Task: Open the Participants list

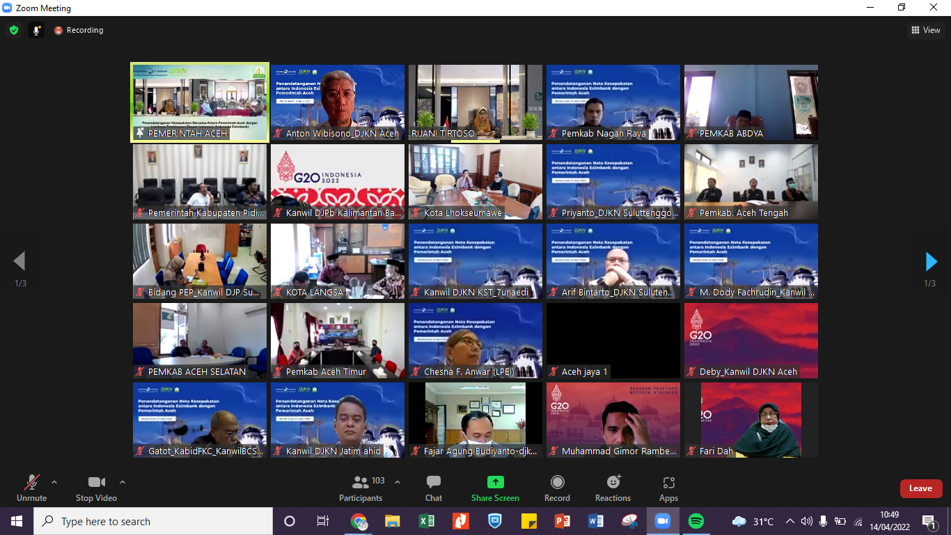Action: pyautogui.click(x=361, y=488)
